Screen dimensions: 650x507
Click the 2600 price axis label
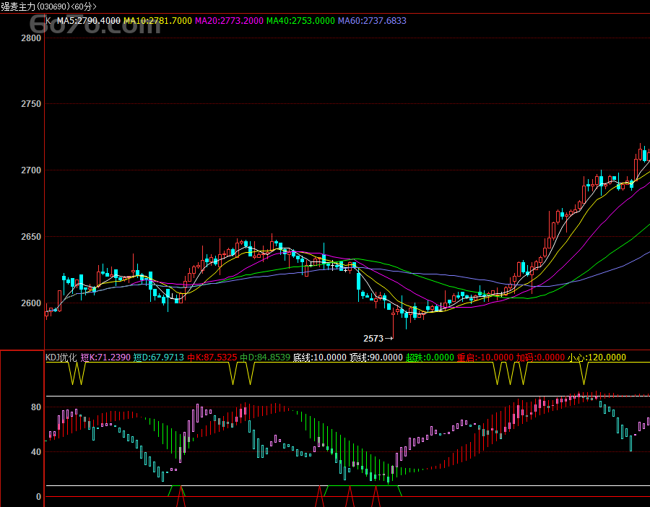31,303
